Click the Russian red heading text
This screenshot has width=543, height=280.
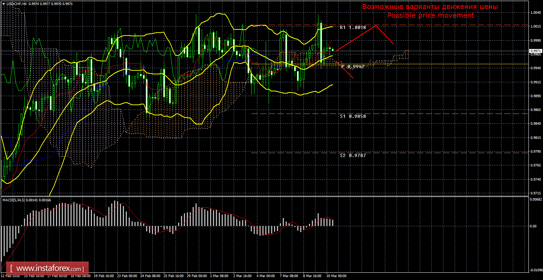(x=430, y=7)
